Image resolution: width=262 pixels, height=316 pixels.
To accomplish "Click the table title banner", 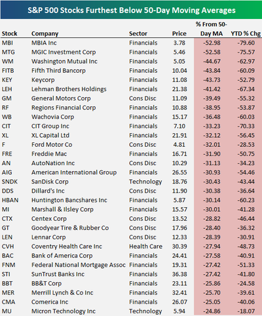I will pyautogui.click(x=131, y=10).
